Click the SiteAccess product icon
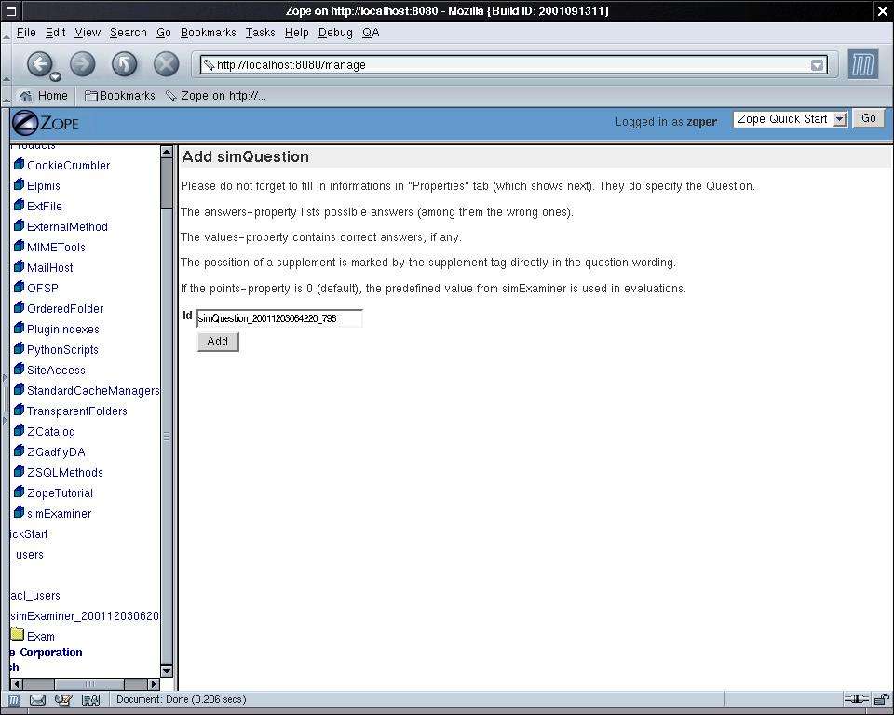This screenshot has width=894, height=715. point(19,370)
